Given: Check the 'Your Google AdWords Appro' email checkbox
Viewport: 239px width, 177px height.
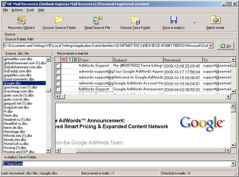Looking at the screenshot, I should [58, 72].
